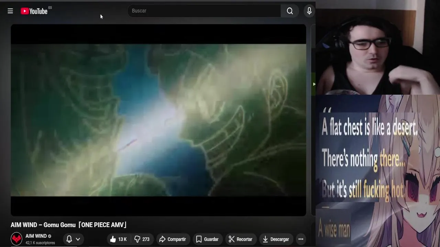Screen dimensions: 440x247
Task: Like the video with 13 K likes
Action: click(x=118, y=239)
